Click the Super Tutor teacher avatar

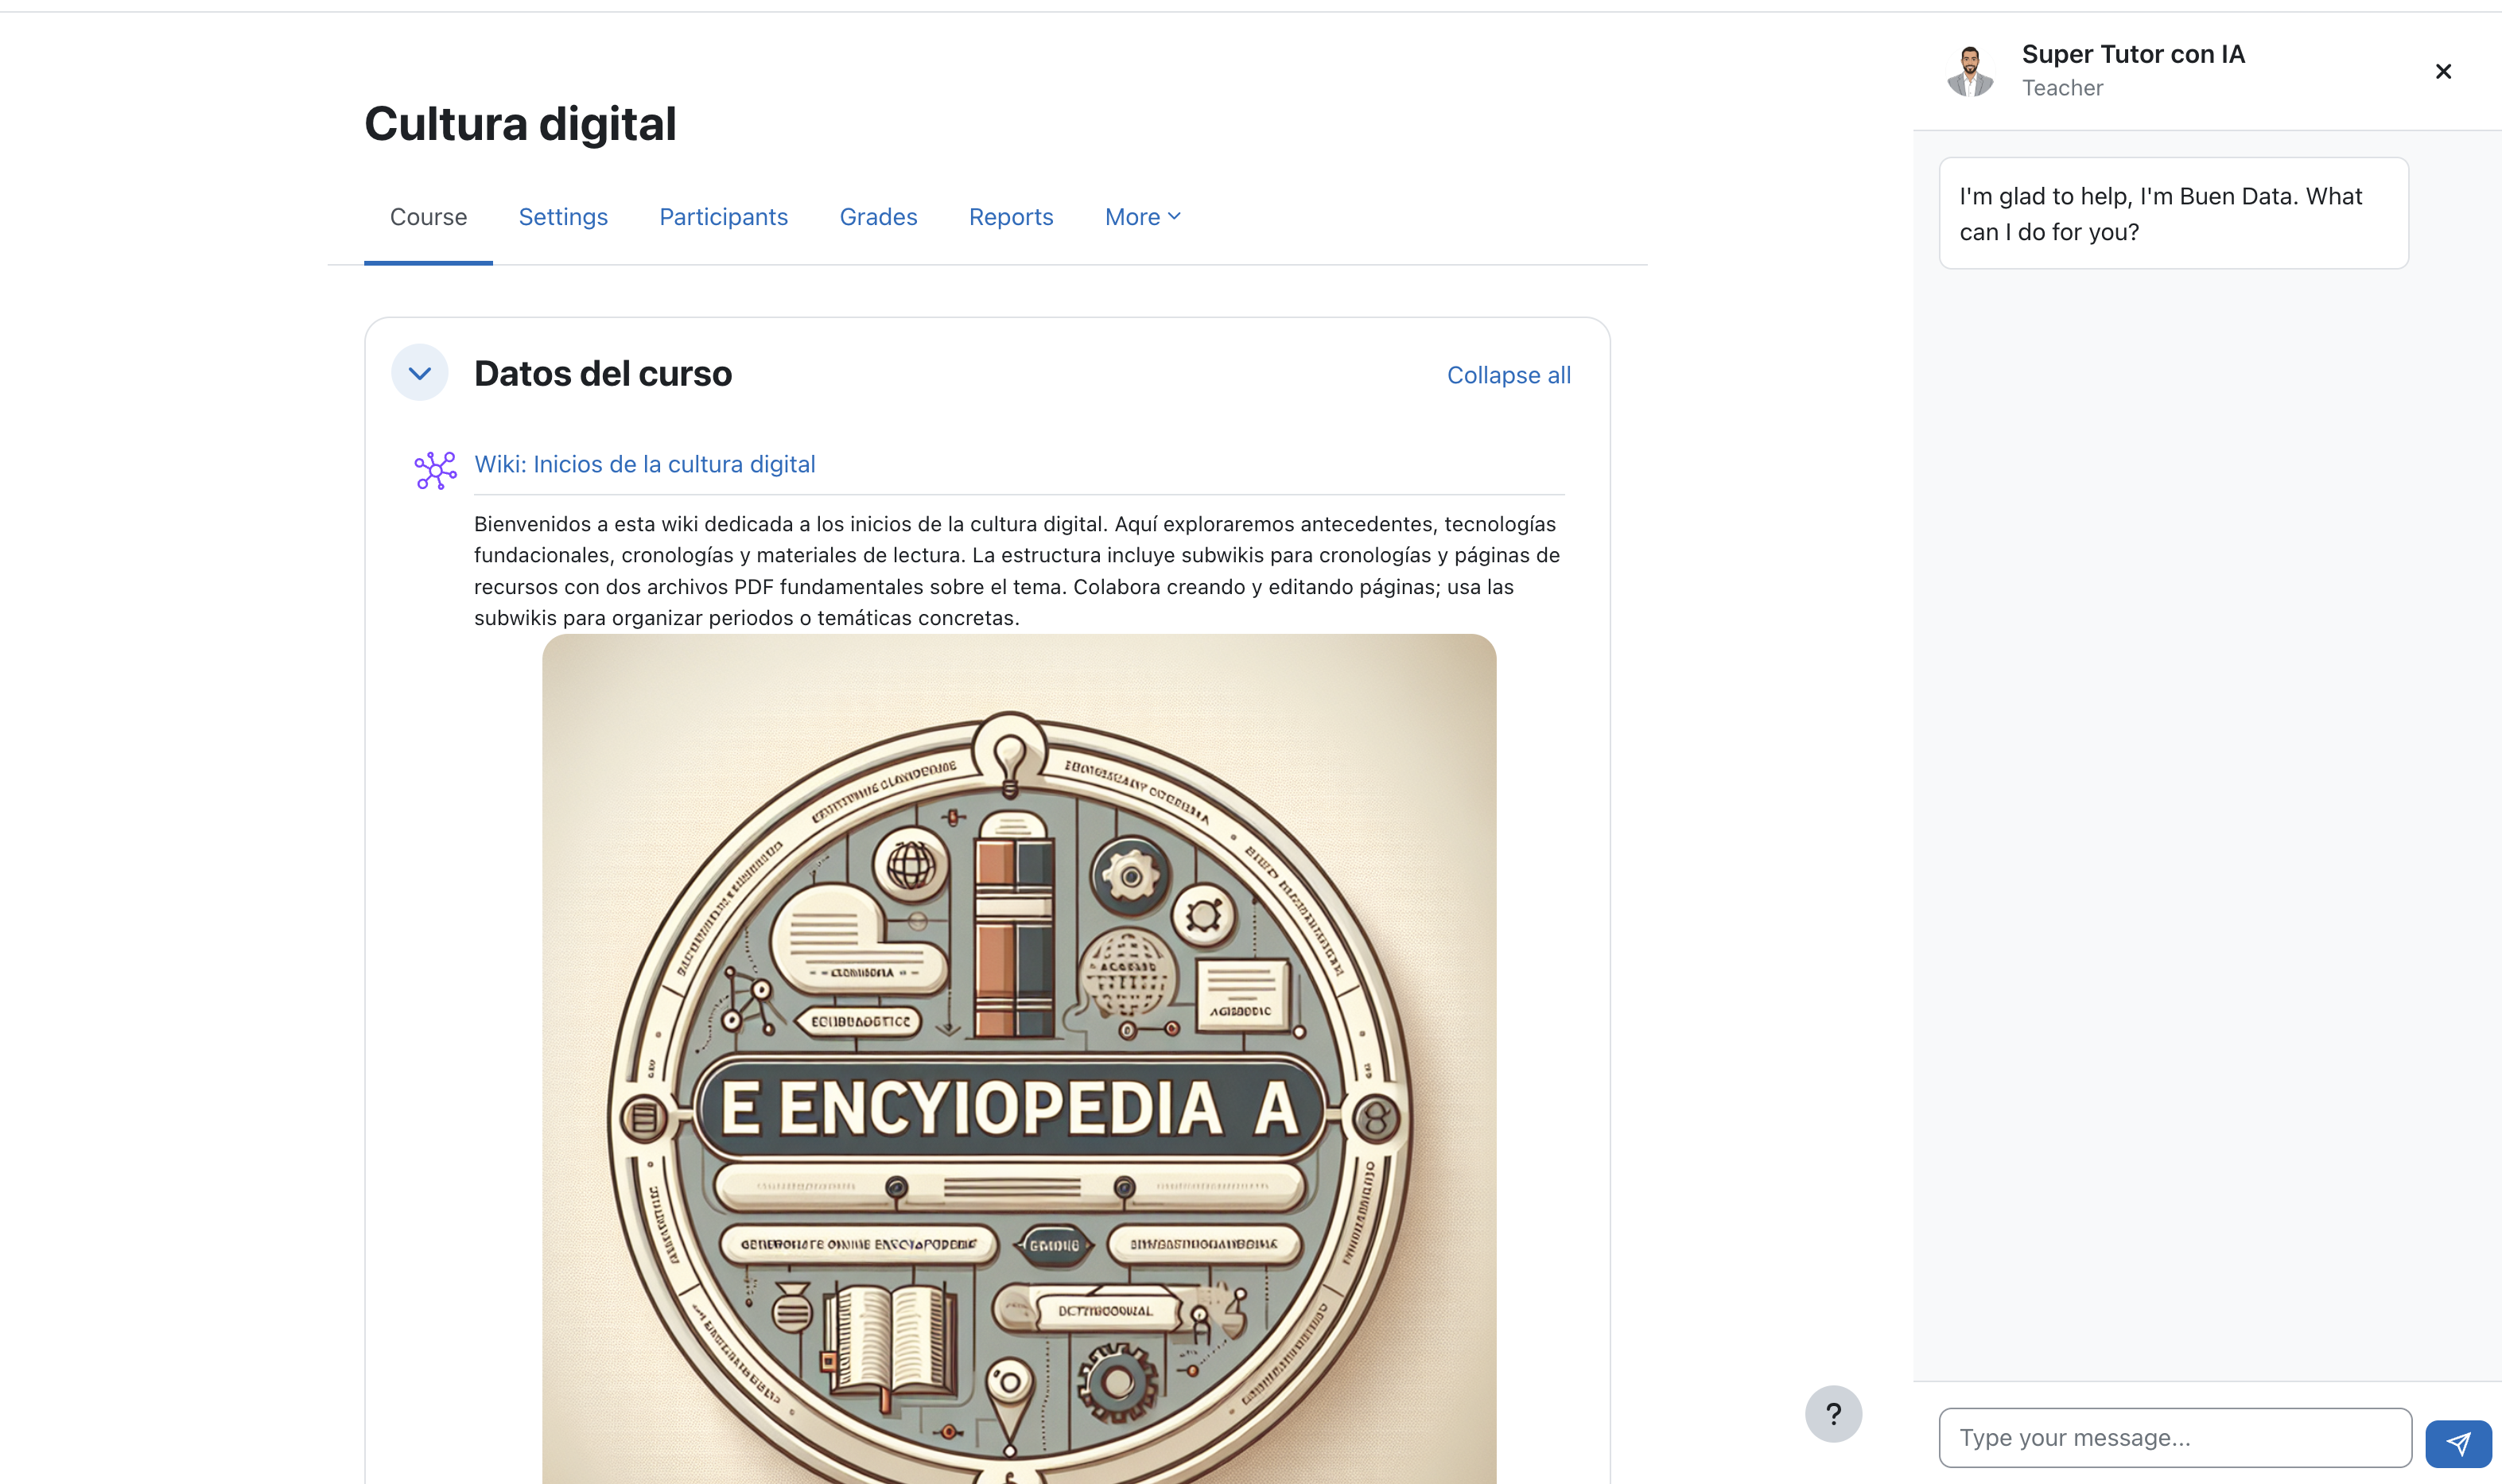tap(1969, 71)
